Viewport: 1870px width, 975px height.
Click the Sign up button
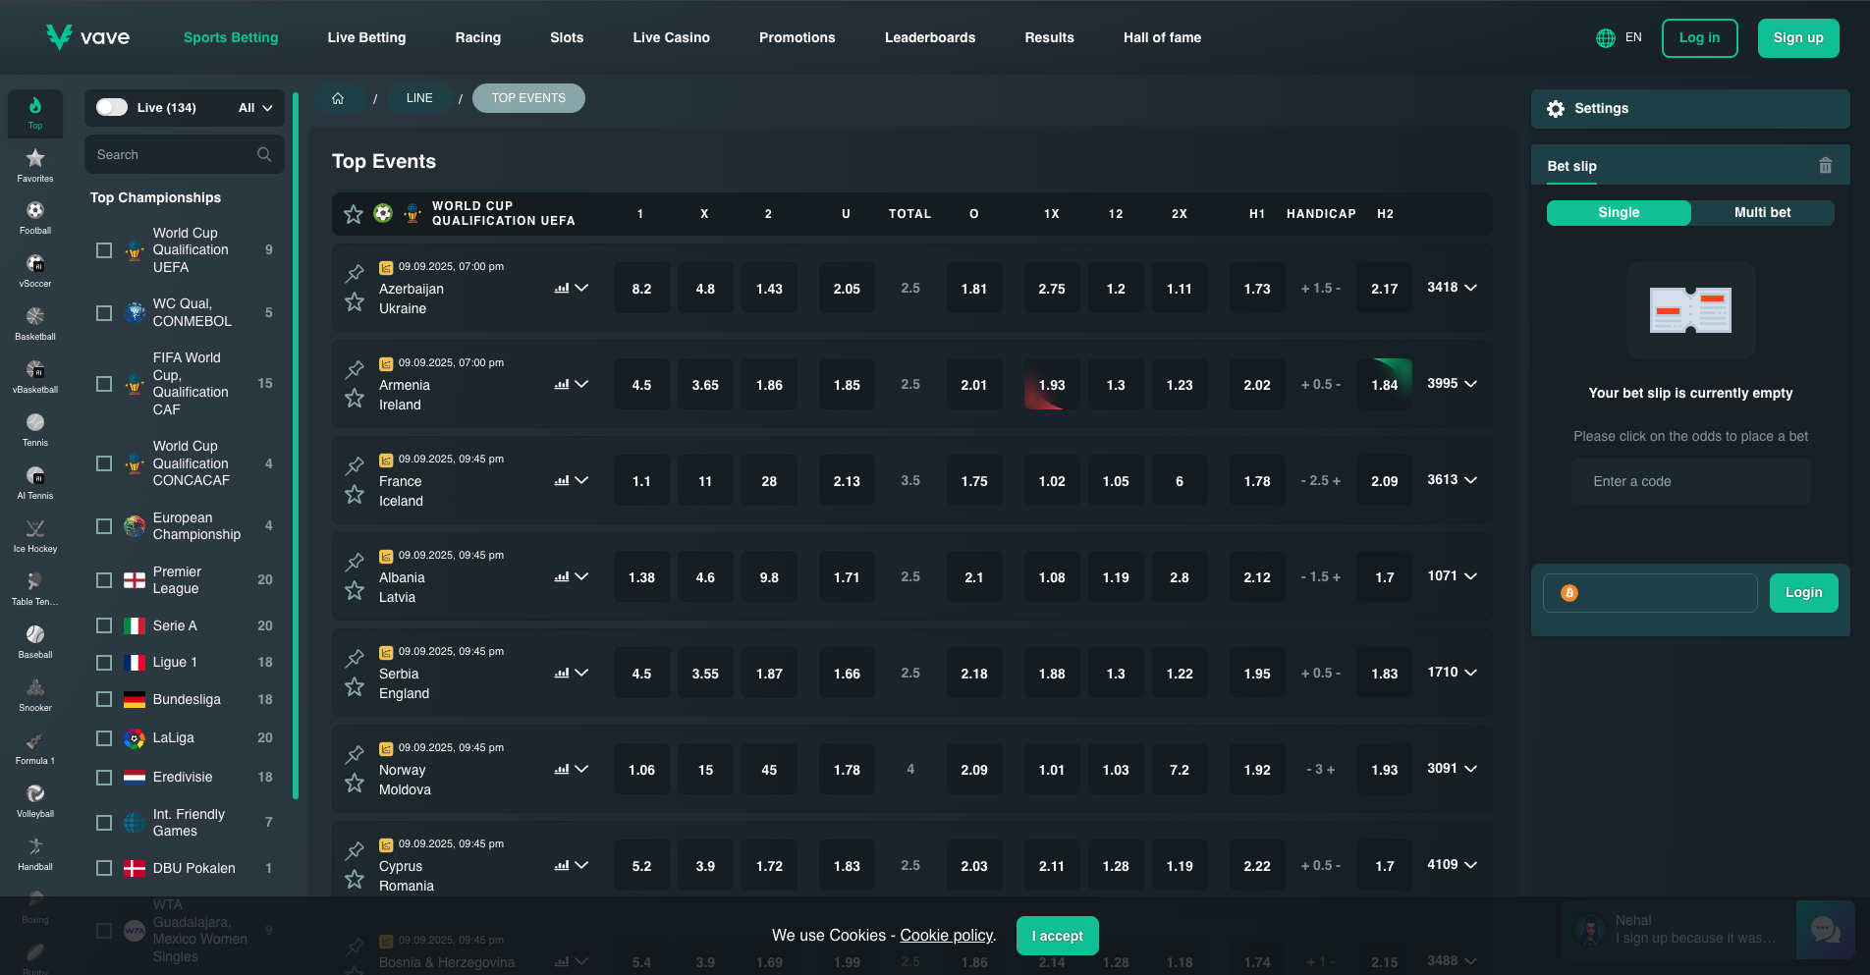click(x=1798, y=38)
